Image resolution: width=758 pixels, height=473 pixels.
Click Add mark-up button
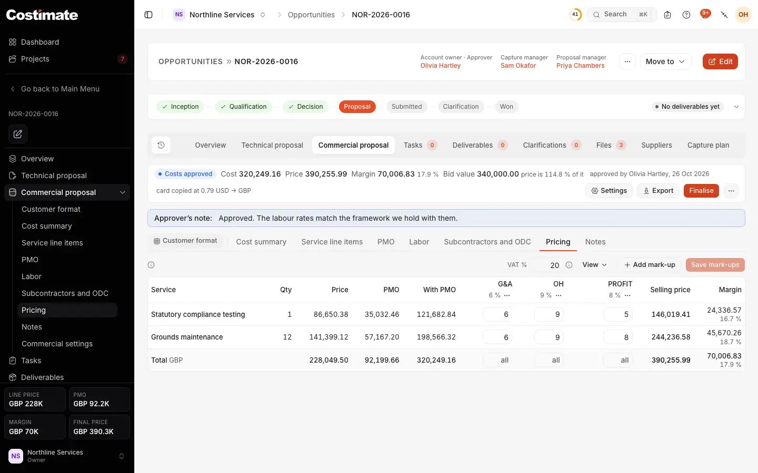click(650, 265)
